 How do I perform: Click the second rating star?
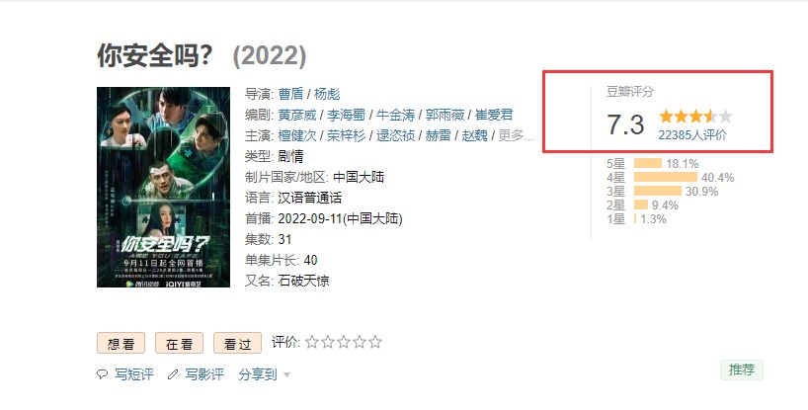328,342
